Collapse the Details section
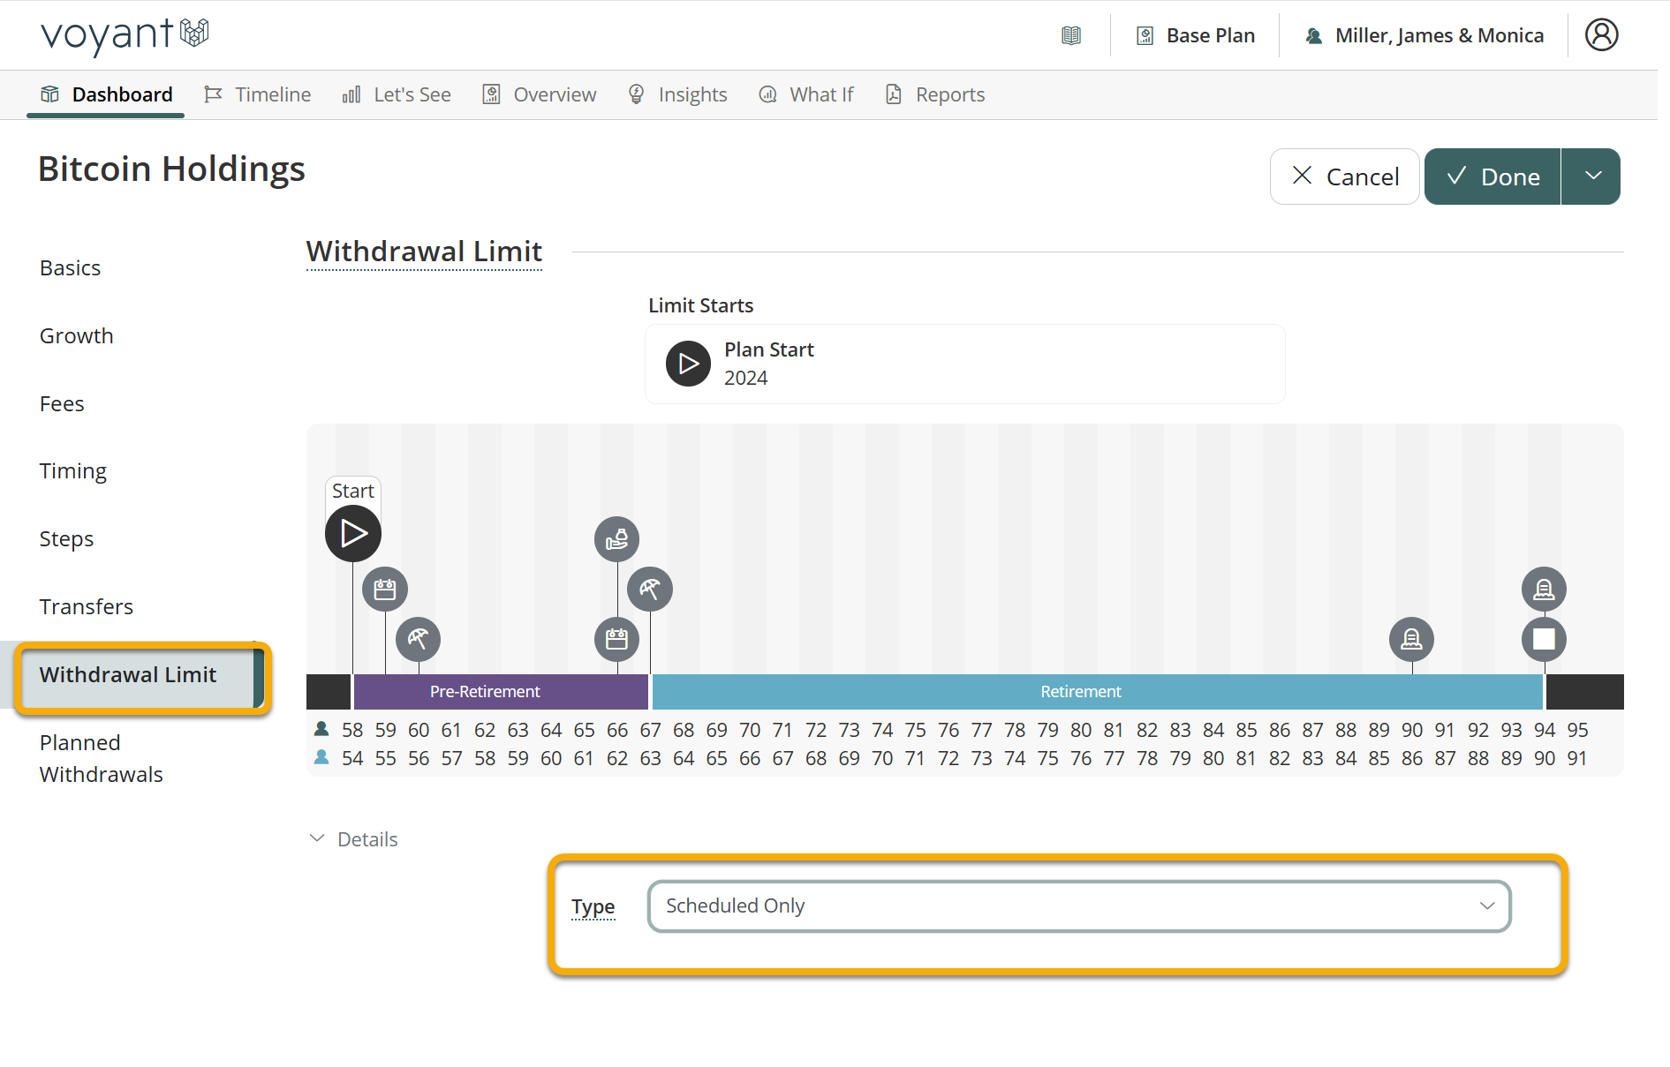1670x1067 pixels. pos(354,839)
